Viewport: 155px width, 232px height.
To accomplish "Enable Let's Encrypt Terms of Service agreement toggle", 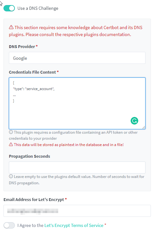I will click(9, 225).
